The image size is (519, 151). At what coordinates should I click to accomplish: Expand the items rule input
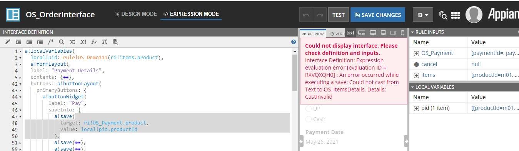pyautogui.click(x=416, y=75)
